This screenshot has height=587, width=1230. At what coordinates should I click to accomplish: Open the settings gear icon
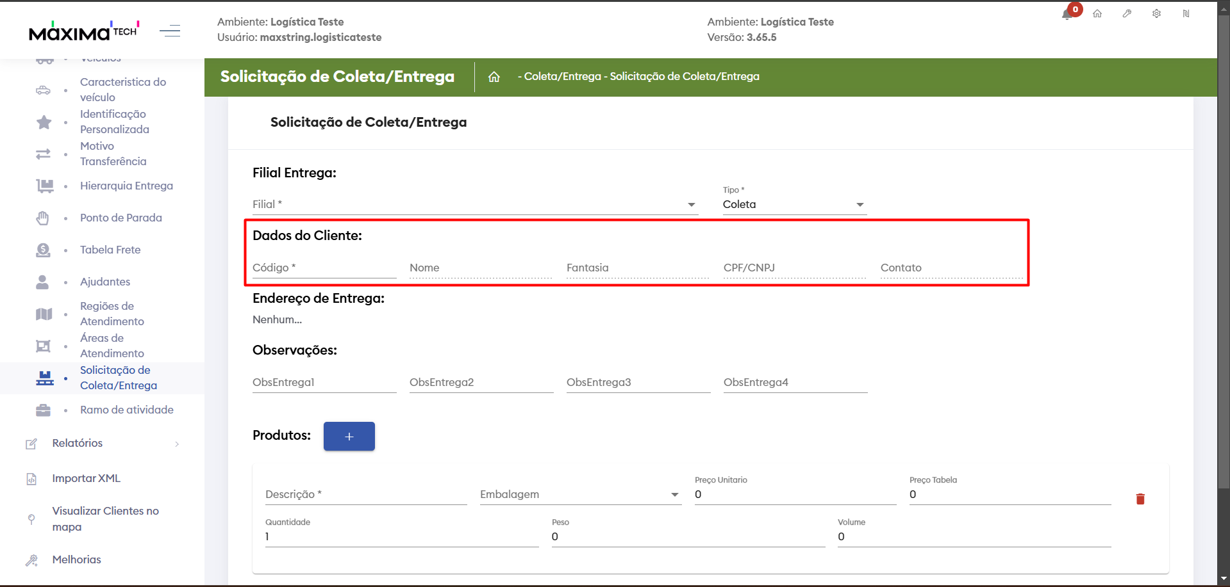coord(1156,13)
